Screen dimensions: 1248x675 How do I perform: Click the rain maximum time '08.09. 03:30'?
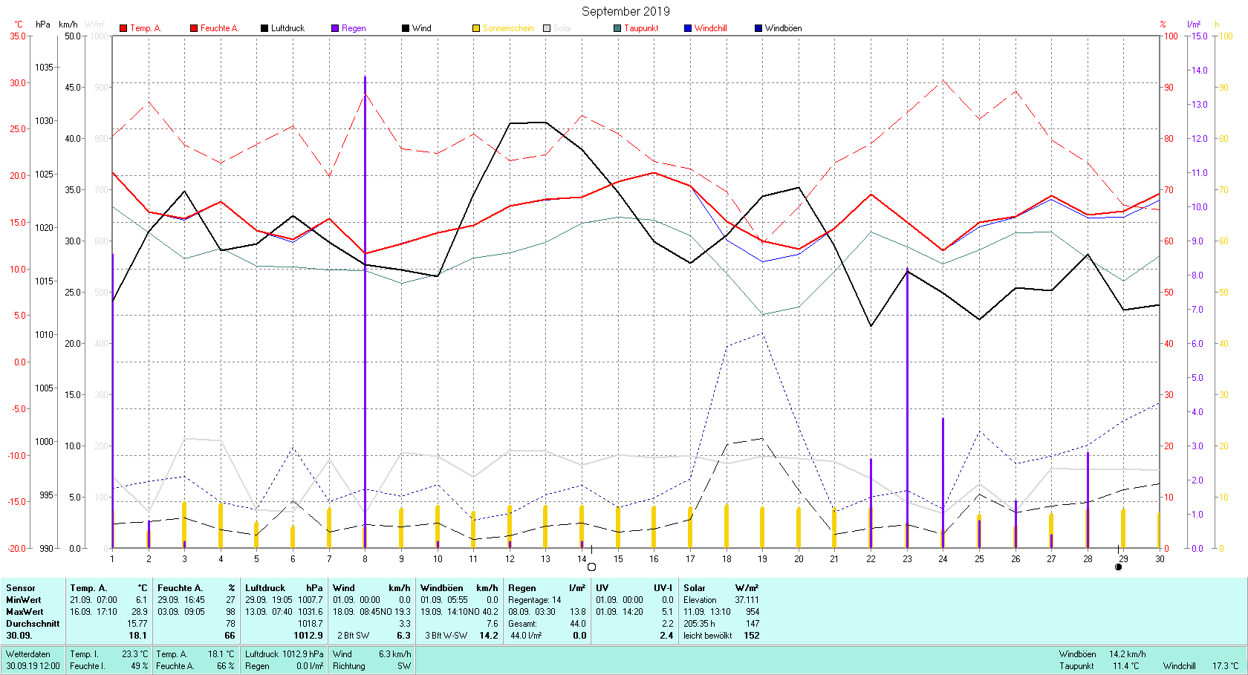(532, 612)
